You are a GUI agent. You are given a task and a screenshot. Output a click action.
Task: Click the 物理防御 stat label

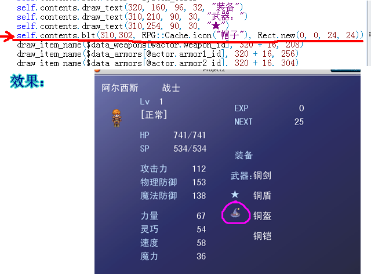tap(158, 182)
